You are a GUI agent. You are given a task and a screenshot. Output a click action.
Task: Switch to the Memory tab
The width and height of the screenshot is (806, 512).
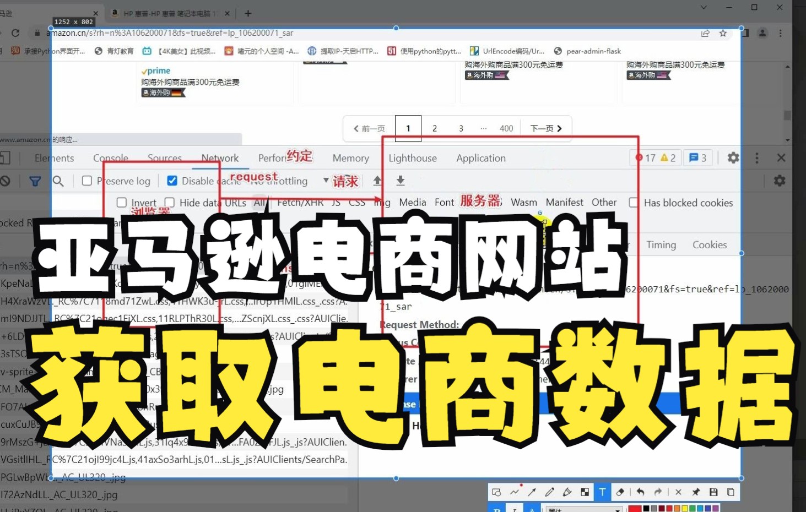[351, 158]
